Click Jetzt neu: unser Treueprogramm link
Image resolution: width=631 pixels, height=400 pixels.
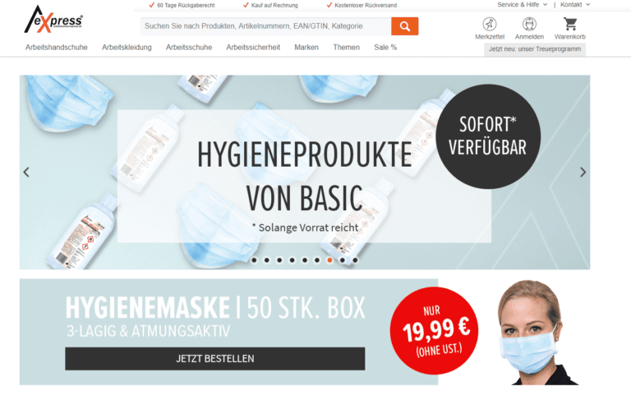(534, 49)
